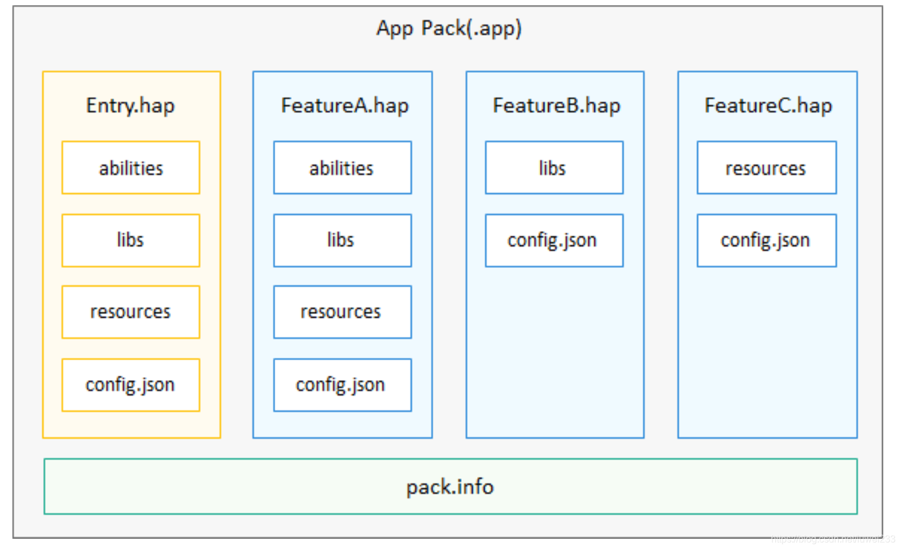
Task: Click the resources box in FeatureA.hap
Action: click(x=342, y=312)
